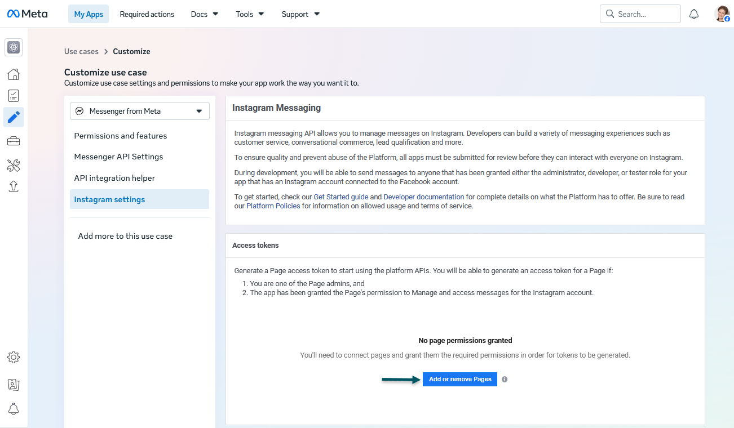Click into the Search field
The height and width of the screenshot is (428, 734).
(640, 14)
